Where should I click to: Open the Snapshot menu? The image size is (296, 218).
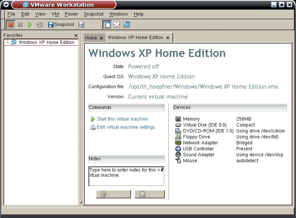(x=94, y=14)
